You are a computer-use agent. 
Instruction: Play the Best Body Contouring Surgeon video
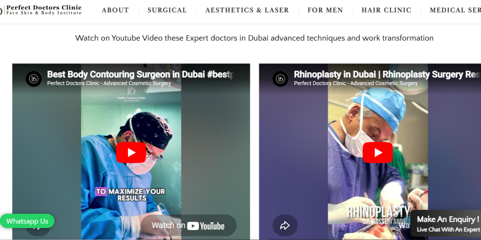click(x=131, y=152)
